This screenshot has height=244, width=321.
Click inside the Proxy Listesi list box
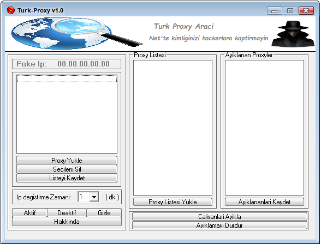click(173, 127)
